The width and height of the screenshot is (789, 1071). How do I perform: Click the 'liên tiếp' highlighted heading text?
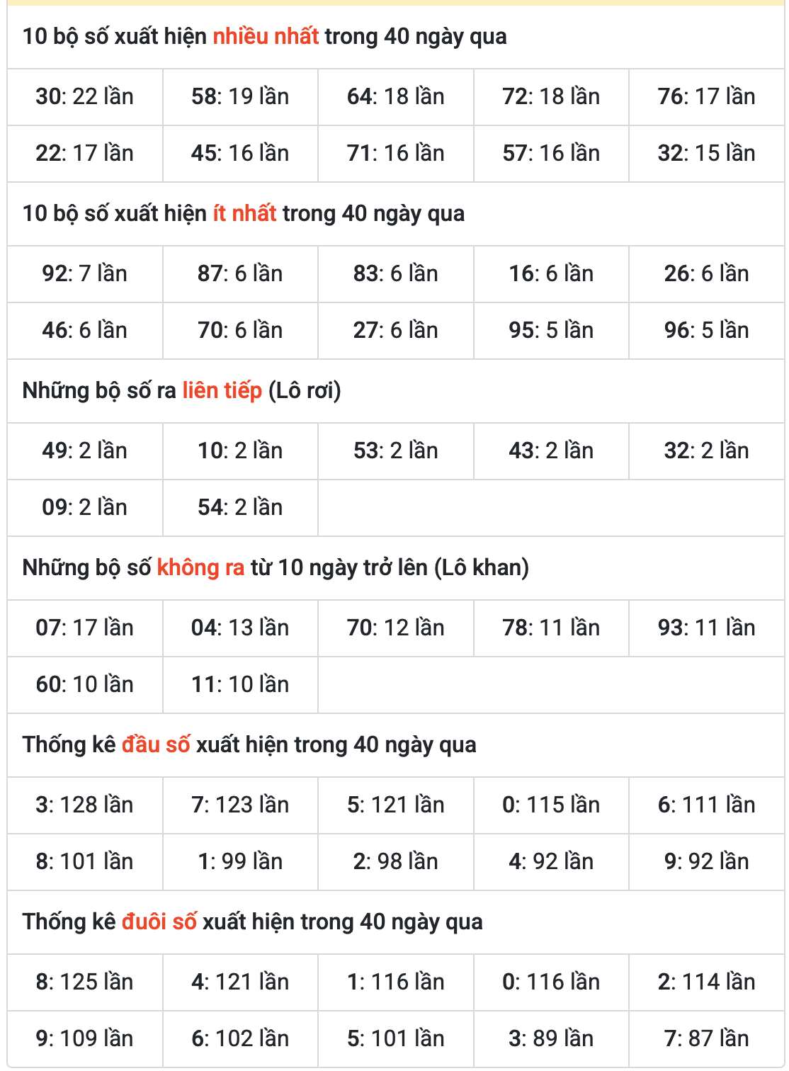click(x=222, y=390)
